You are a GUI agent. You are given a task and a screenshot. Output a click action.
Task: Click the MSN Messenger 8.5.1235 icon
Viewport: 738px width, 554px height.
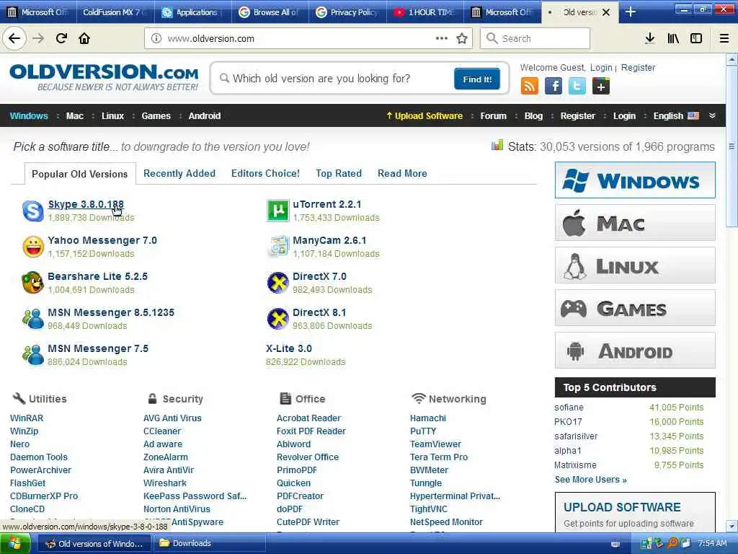pyautogui.click(x=33, y=319)
